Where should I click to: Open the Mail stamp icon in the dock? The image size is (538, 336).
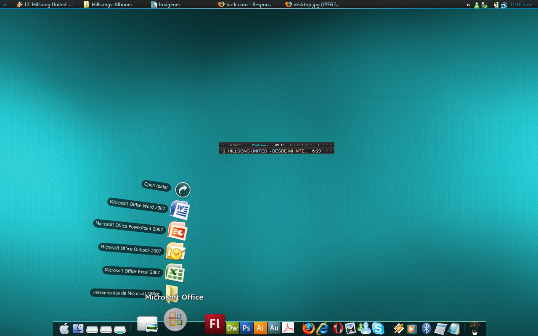pyautogui.click(x=350, y=328)
